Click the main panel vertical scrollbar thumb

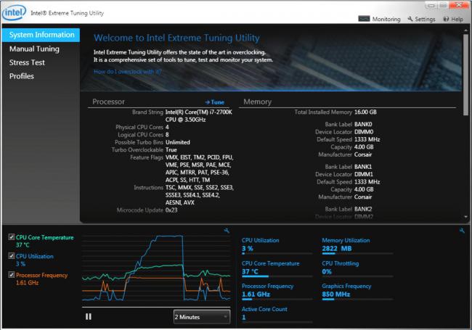pyautogui.click(x=465, y=75)
